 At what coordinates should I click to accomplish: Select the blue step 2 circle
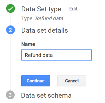tap(10, 30)
